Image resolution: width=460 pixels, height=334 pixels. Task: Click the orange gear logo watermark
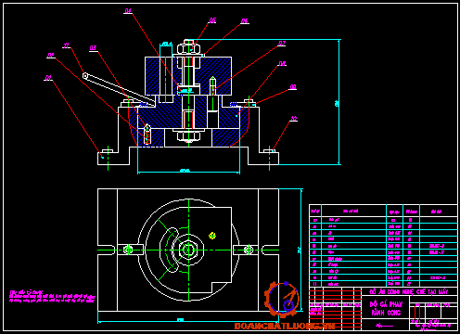[283, 299]
